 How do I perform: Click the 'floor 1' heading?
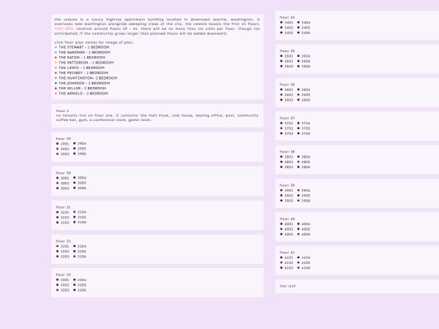click(x=62, y=110)
